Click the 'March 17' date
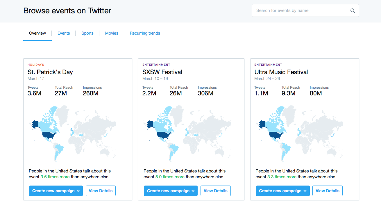The width and height of the screenshot is (381, 203). click(x=36, y=79)
